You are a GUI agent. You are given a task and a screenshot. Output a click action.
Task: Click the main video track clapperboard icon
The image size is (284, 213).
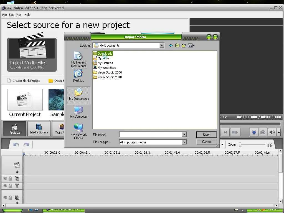coord(17,165)
